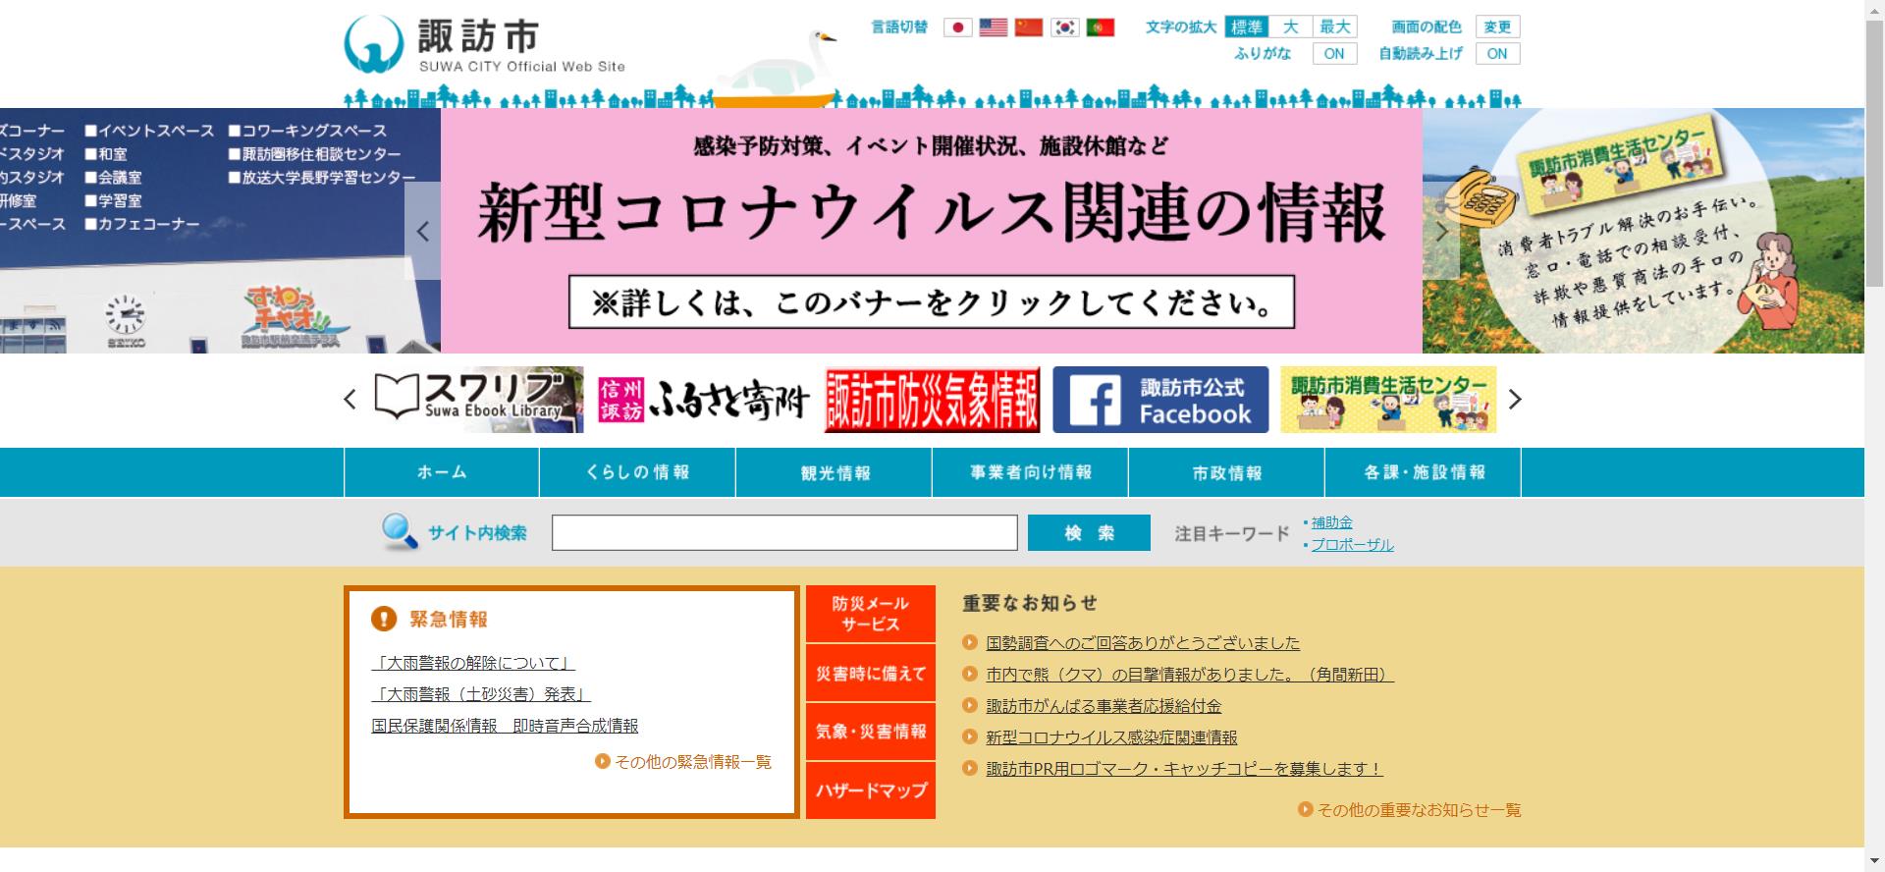Click 災害時に備えて red button
Image resolution: width=1885 pixels, height=872 pixels.
click(870, 674)
